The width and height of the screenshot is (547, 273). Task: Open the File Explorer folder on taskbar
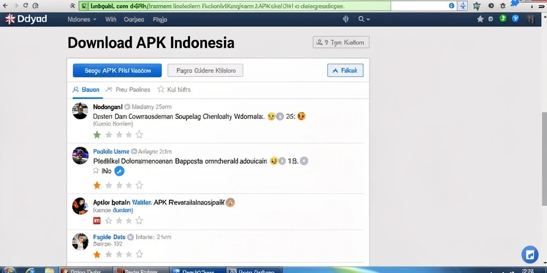49,270
